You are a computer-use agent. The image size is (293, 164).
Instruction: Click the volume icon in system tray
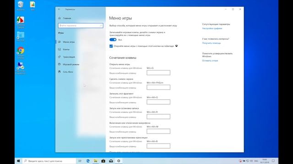(251, 161)
